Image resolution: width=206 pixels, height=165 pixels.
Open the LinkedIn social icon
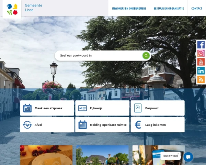click(201, 71)
